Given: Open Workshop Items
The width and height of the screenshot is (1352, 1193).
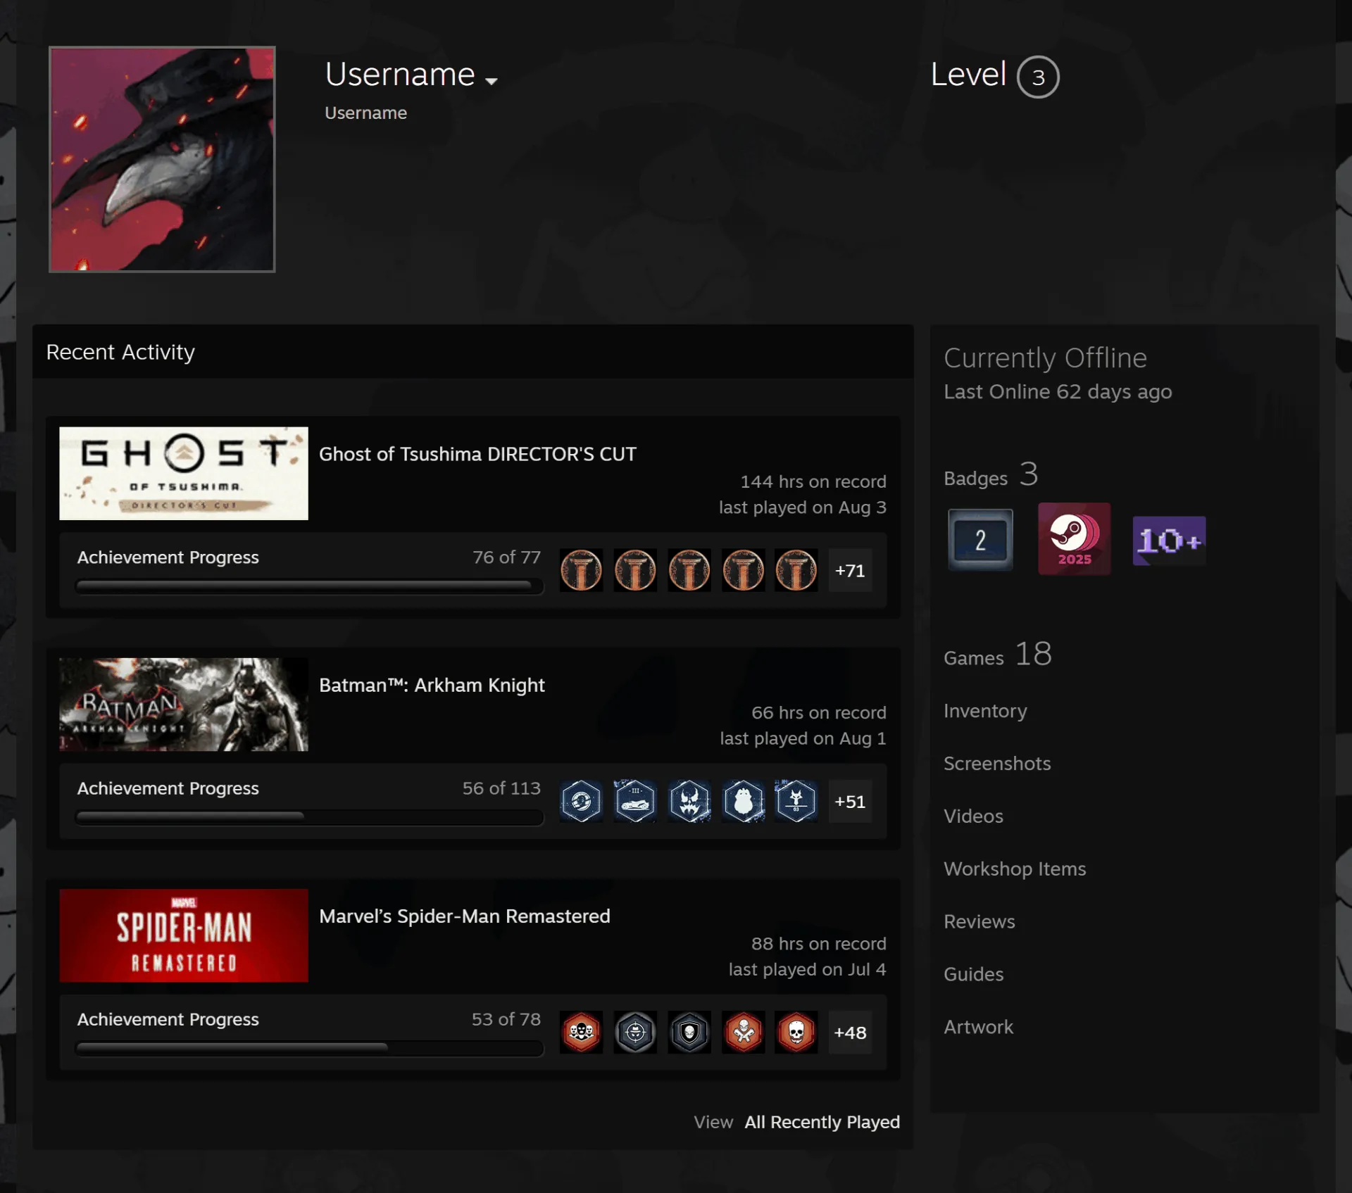Looking at the screenshot, I should coord(1015,869).
